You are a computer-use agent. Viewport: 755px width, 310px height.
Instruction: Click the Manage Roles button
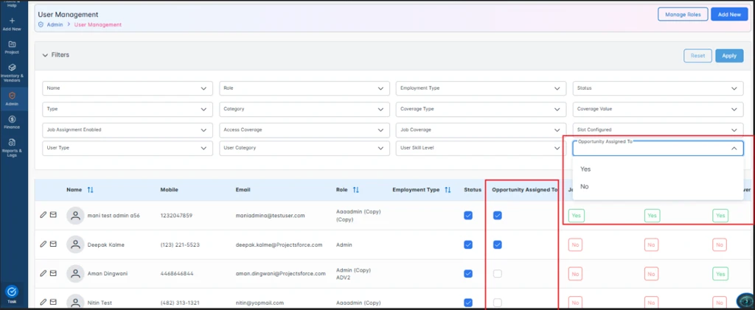pyautogui.click(x=682, y=14)
